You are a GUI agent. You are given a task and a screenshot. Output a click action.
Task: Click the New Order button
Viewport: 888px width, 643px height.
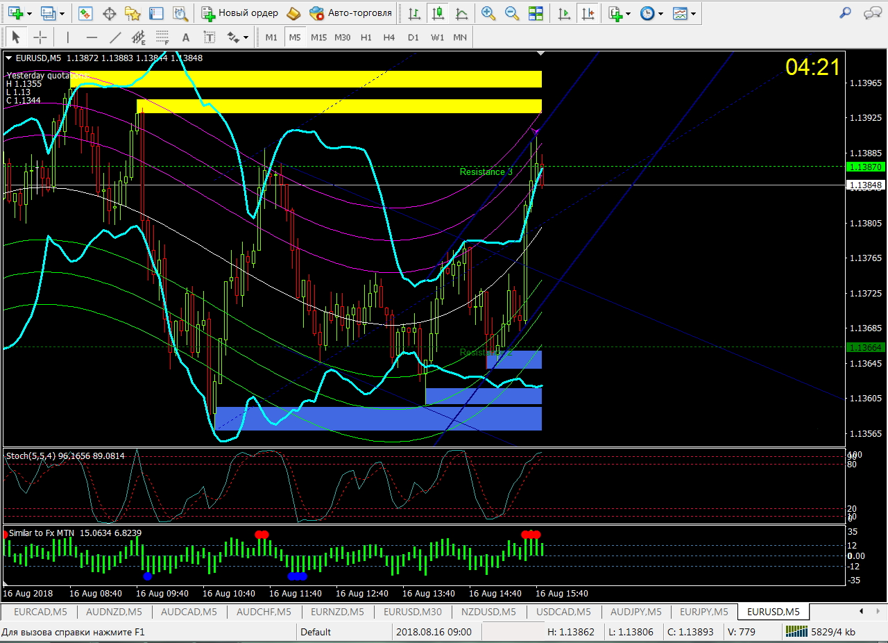(240, 13)
